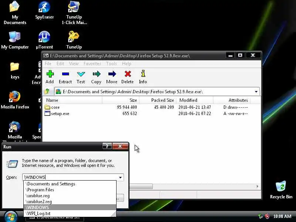Go up one folder level in 7-Zip

(47, 92)
